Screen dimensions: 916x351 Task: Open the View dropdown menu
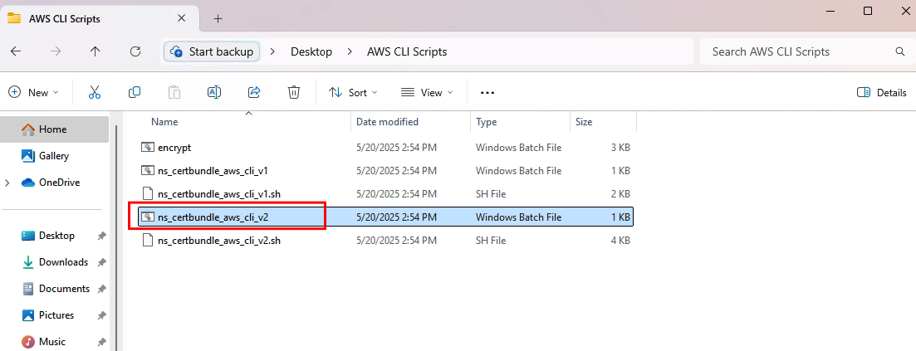(x=427, y=92)
